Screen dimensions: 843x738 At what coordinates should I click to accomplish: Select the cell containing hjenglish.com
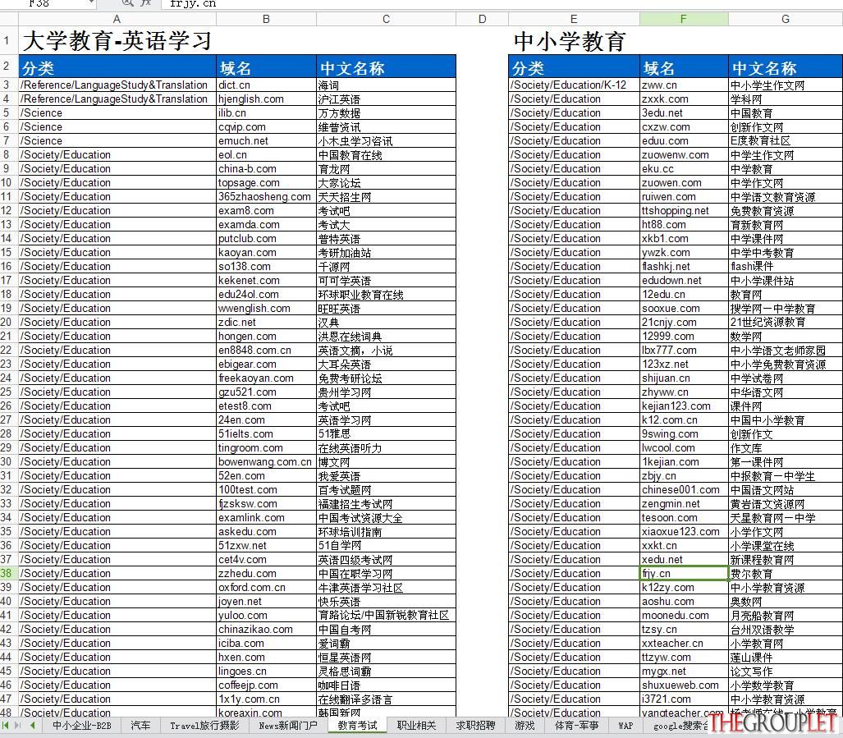point(266,99)
